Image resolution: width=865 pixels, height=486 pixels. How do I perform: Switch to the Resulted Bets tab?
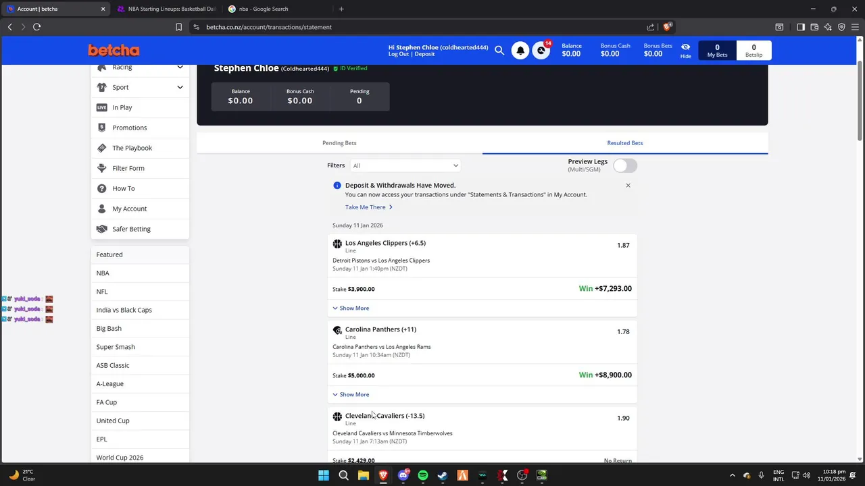point(625,143)
